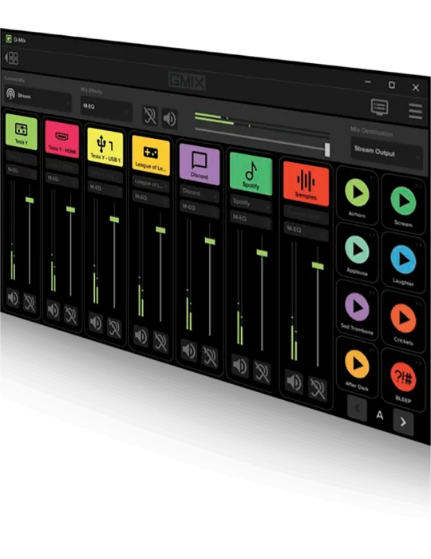This screenshot has height=559, width=431.
Task: Toggle speaker button on Tesla Y - HDMI channel
Action: tap(53, 310)
